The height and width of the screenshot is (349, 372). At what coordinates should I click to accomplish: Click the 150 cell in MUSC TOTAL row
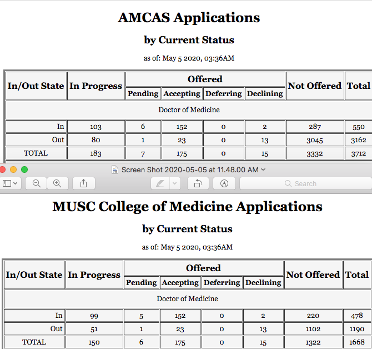tap(94, 342)
